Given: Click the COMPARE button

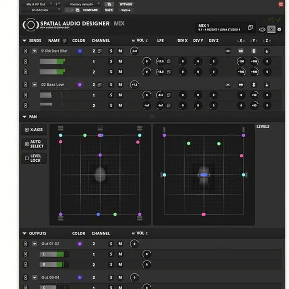Looking at the screenshot, I should pyautogui.click(x=90, y=10).
